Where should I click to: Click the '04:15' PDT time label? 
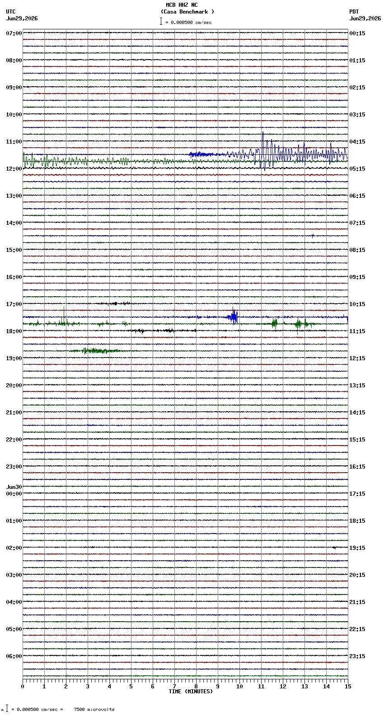tap(357, 142)
